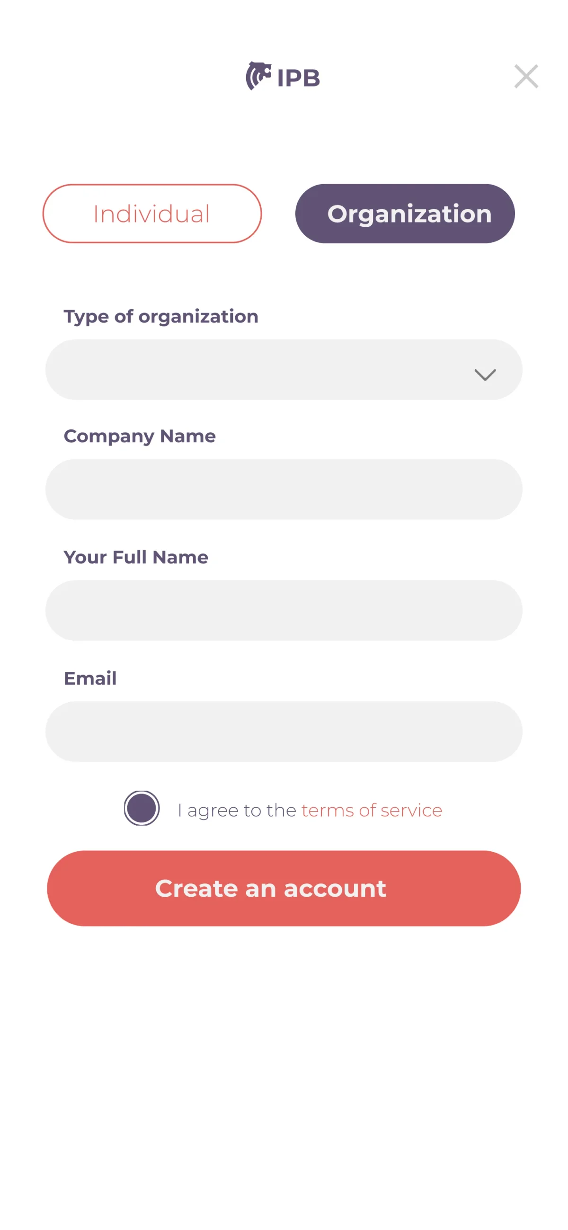Open the terms of service link
The height and width of the screenshot is (1230, 568).
coord(372,810)
